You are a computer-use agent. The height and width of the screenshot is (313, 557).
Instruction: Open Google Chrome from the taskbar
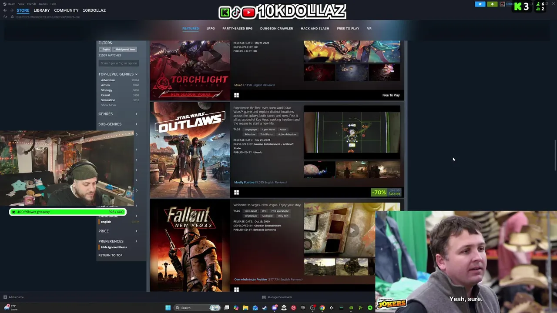pos(322,308)
